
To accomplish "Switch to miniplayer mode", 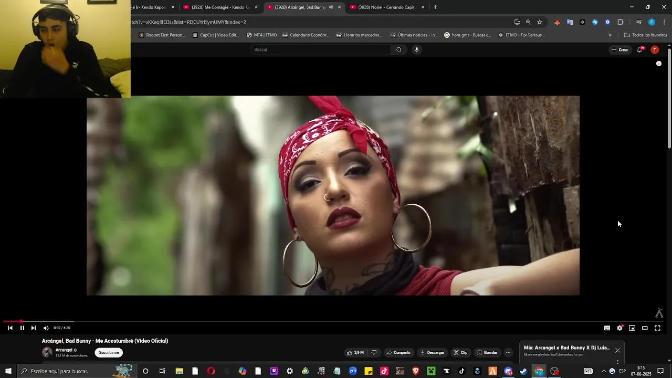I will 632,328.
